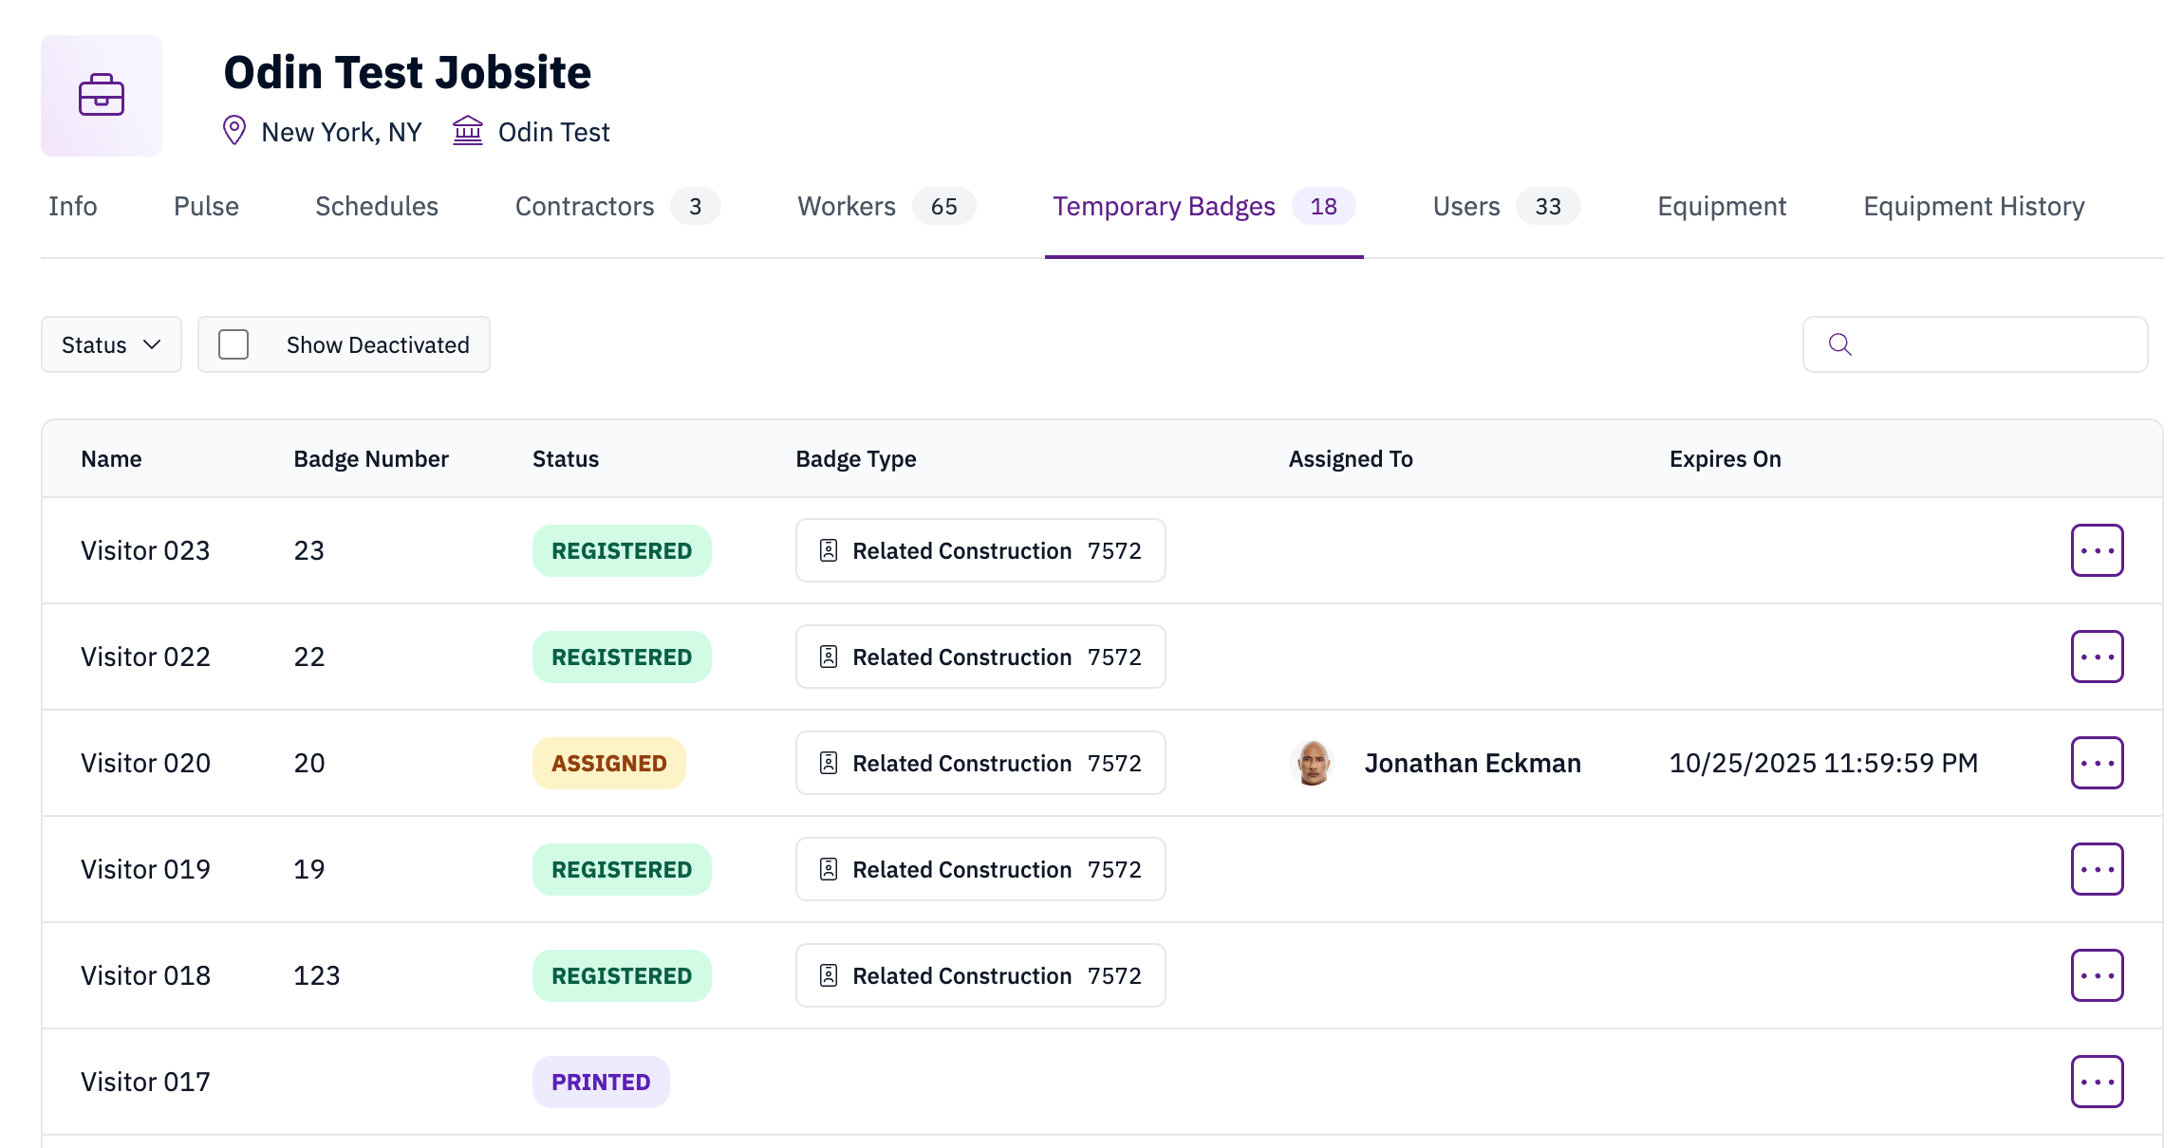The height and width of the screenshot is (1148, 2183).
Task: Open the Contractors tab
Action: 618,206
